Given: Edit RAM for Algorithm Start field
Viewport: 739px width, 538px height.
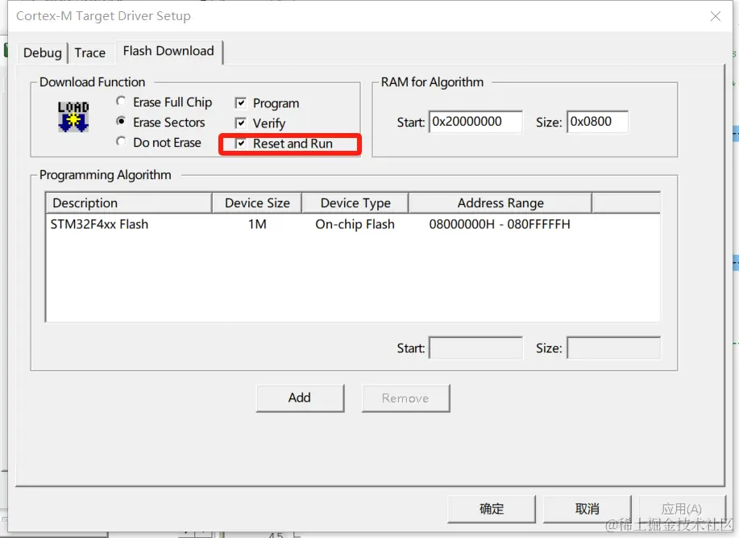Looking at the screenshot, I should click(x=475, y=122).
